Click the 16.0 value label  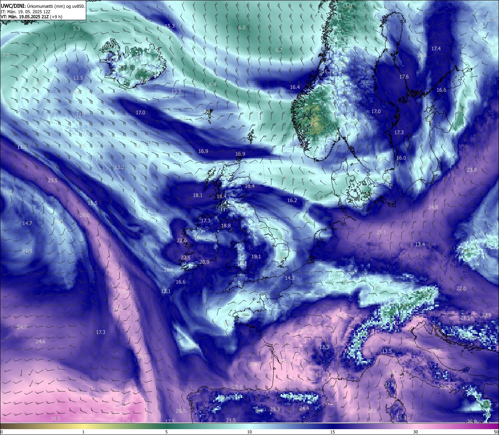401,158
